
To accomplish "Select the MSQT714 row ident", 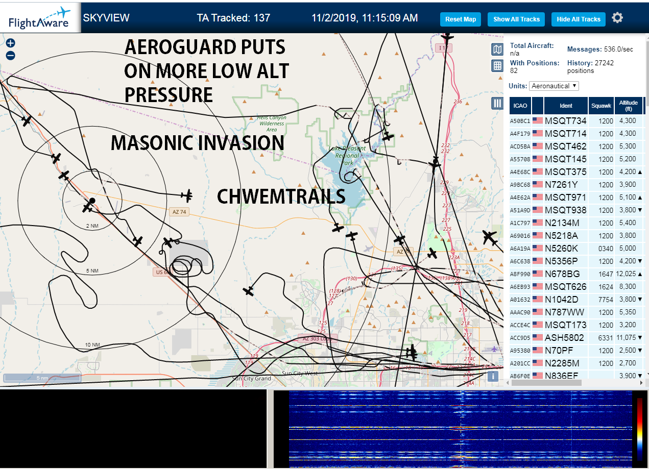I will point(566,134).
